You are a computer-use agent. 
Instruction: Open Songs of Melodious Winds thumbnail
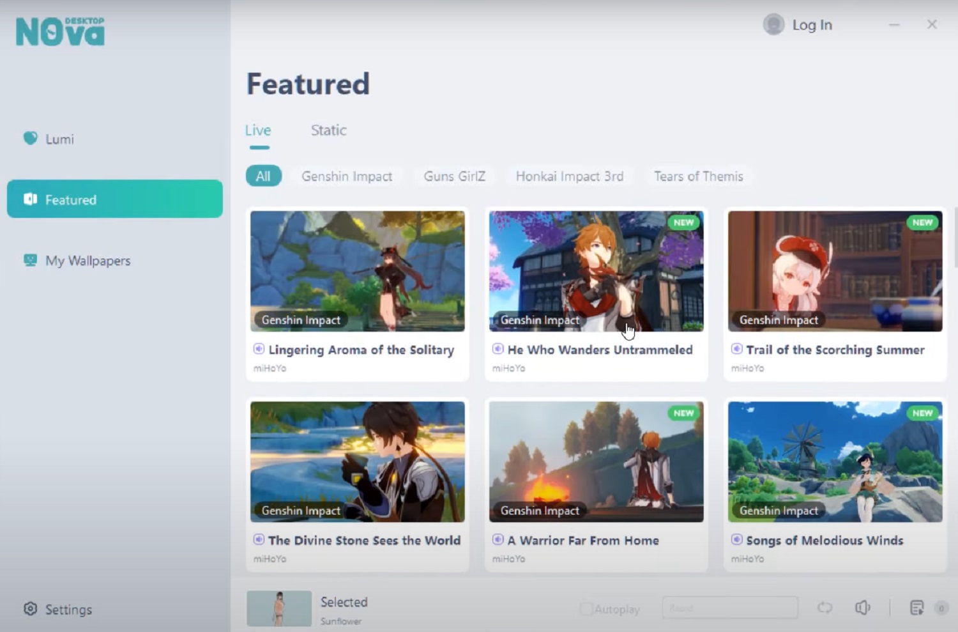click(x=835, y=461)
